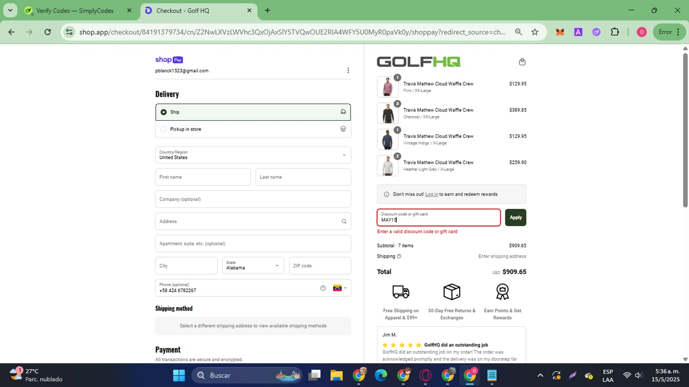689x387 pixels.
Task: Close the Verify Codes tab
Action: (129, 11)
